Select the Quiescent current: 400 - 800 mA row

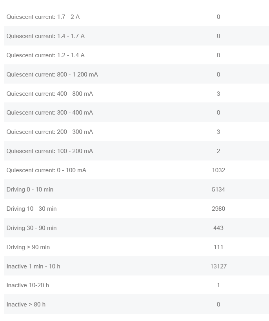[136, 93]
